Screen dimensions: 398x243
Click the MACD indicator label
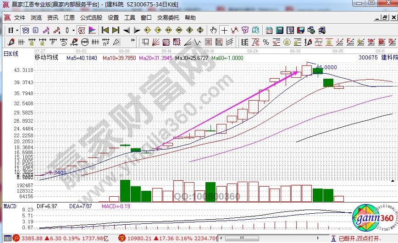pyautogui.click(x=10, y=207)
